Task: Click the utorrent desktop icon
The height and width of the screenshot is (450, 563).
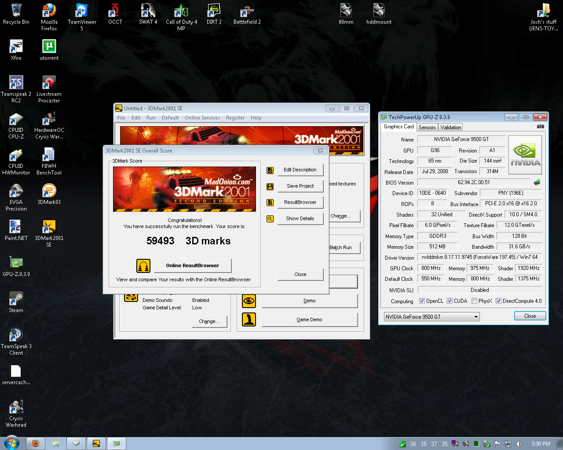Action: click(49, 50)
